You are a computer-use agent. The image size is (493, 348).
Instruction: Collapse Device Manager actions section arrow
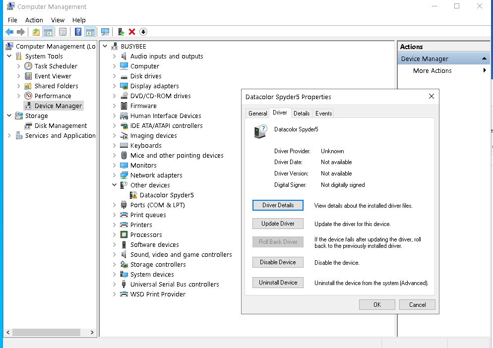click(484, 58)
